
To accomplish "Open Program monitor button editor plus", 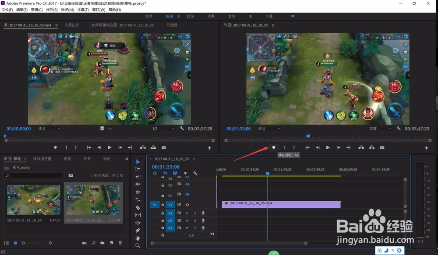I will (x=426, y=148).
